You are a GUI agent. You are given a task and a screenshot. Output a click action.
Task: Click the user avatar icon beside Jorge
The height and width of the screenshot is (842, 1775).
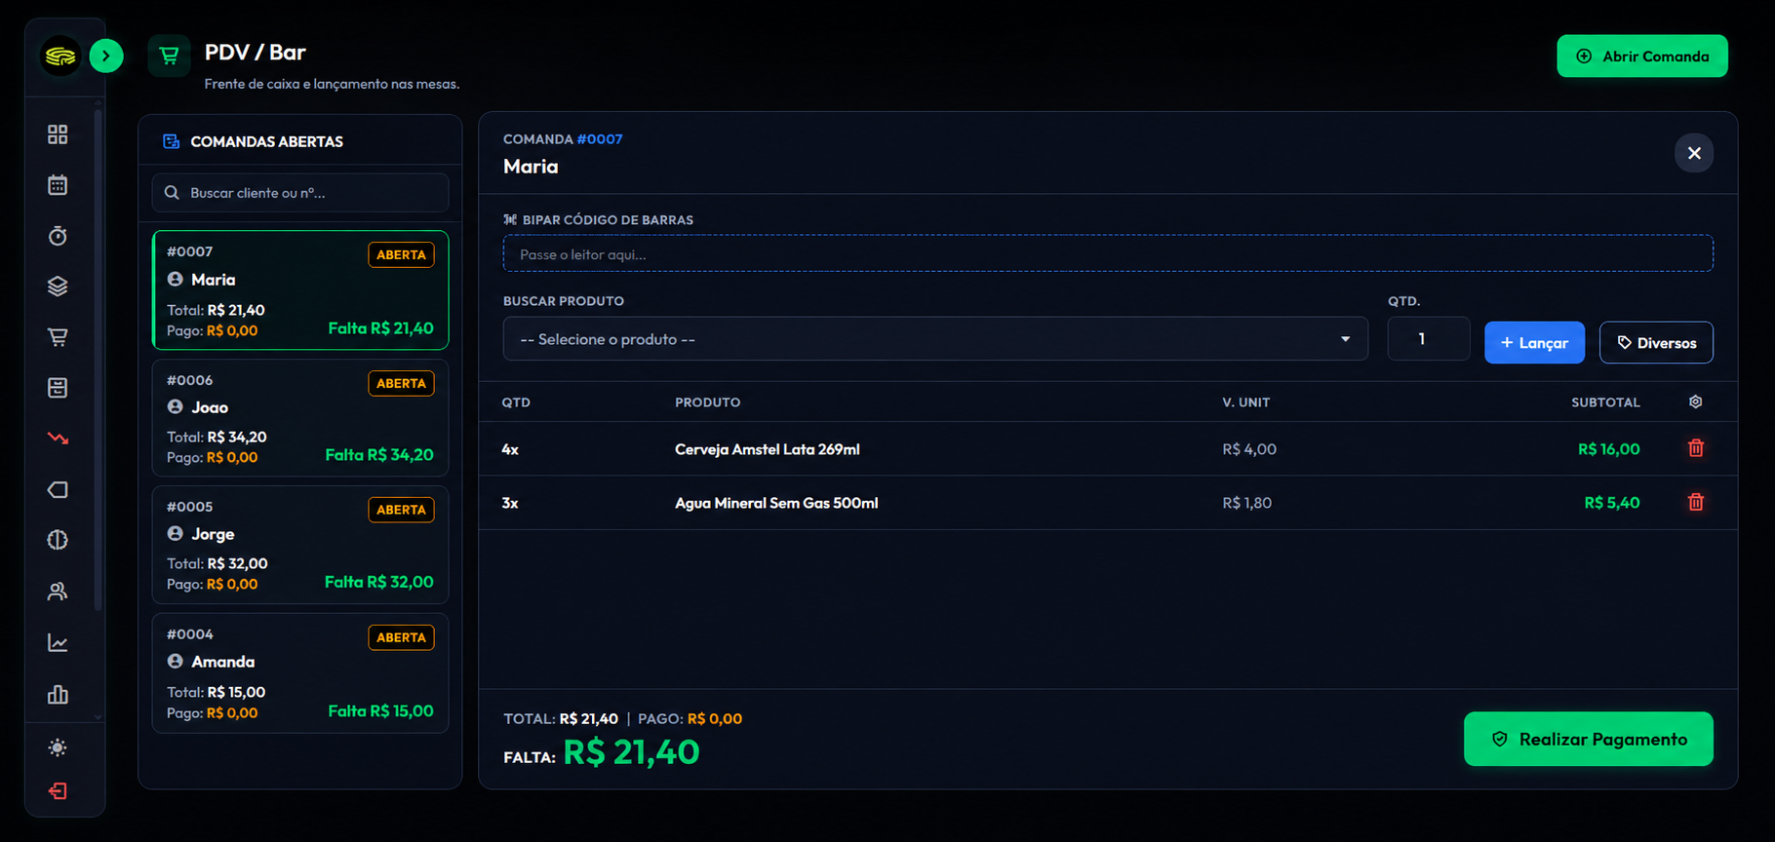(x=176, y=533)
